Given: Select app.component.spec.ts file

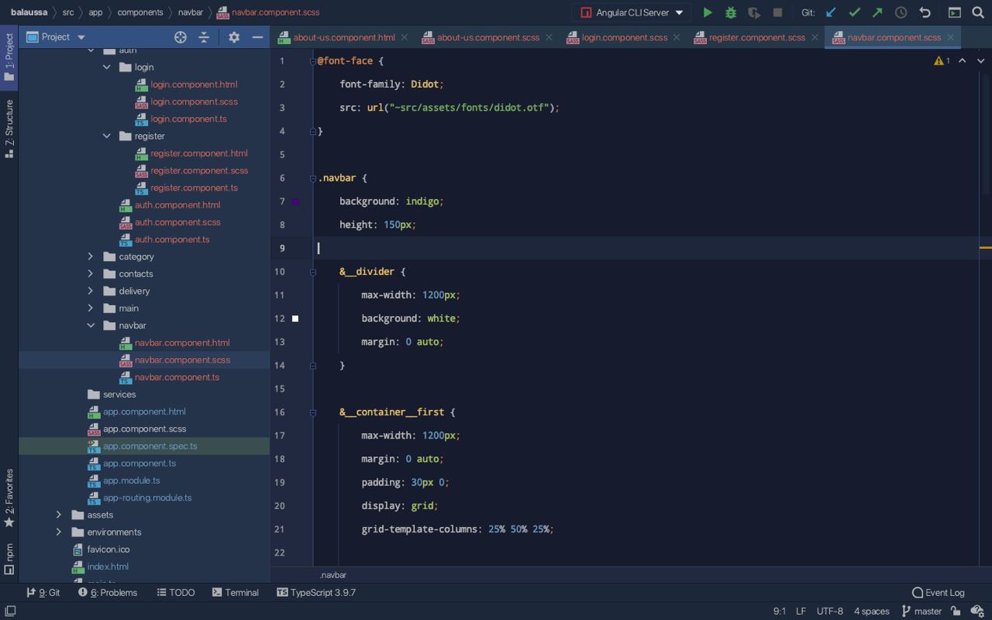Looking at the screenshot, I should 150,446.
